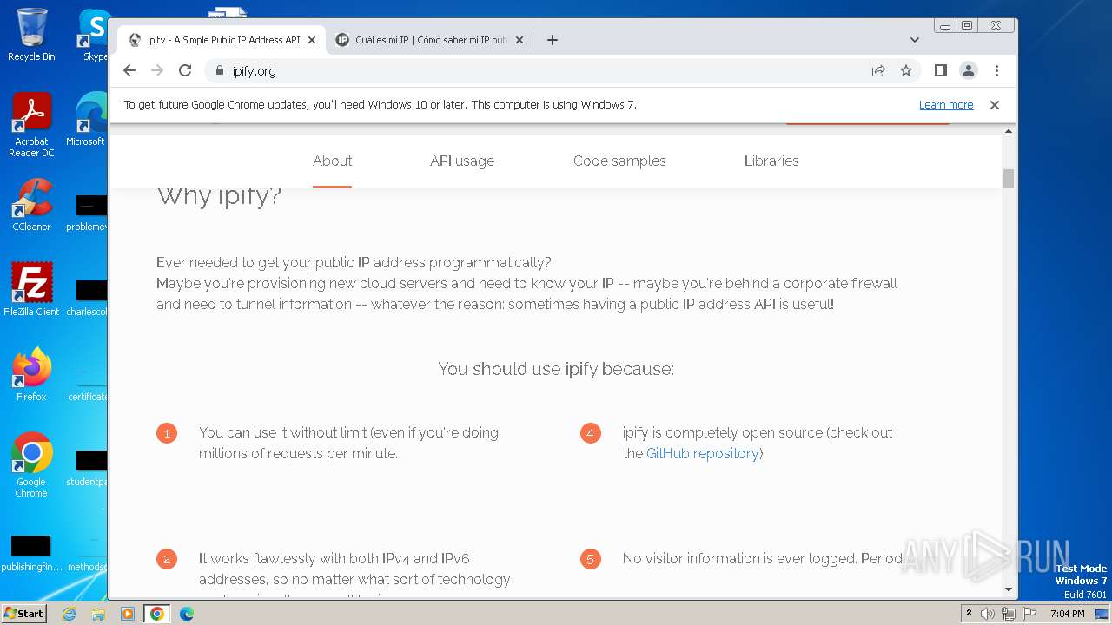Launch CCleaner from the desktop
The width and height of the screenshot is (1112, 625).
31,205
